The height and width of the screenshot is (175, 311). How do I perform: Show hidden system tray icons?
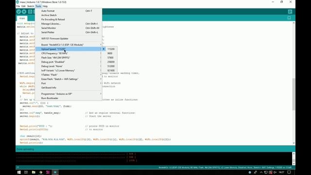[261, 172]
